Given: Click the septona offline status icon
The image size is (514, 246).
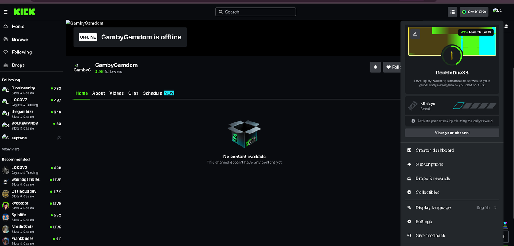Looking at the screenshot, I should tap(59, 138).
